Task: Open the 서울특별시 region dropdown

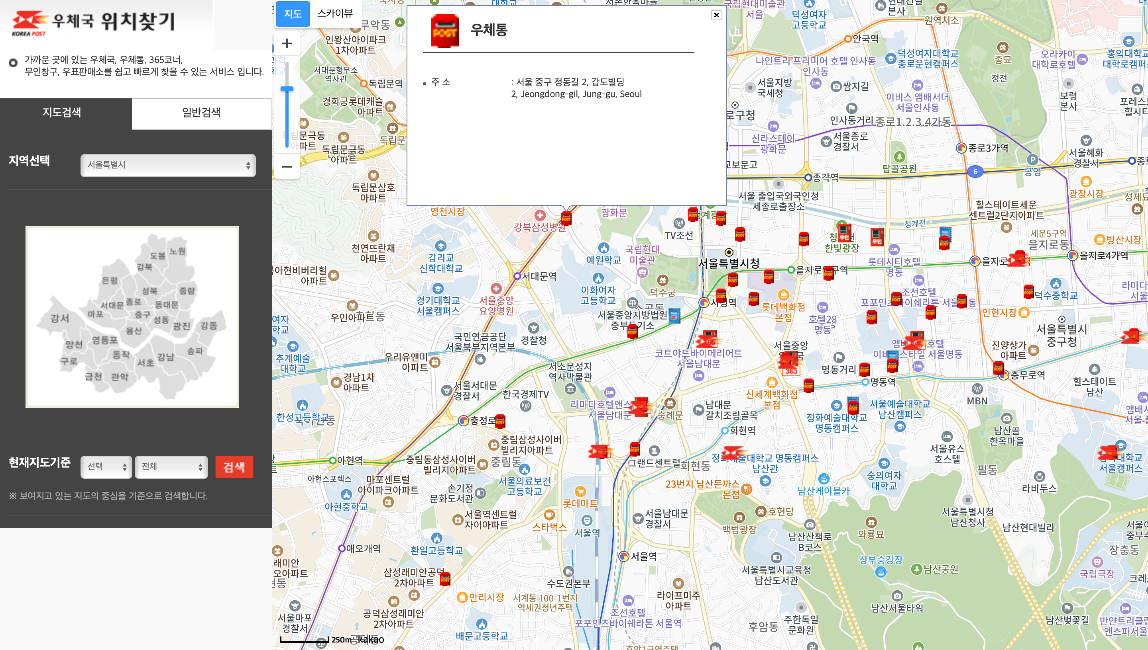Action: pos(168,165)
